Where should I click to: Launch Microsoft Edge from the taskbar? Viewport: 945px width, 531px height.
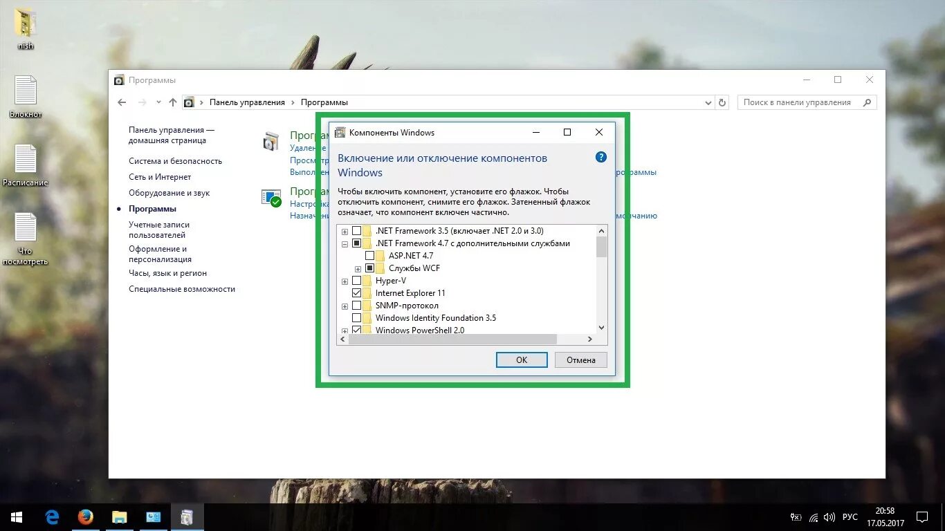52,517
